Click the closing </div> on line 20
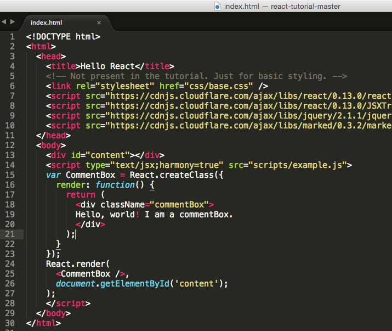This screenshot has height=331, width=392. [x=90, y=225]
